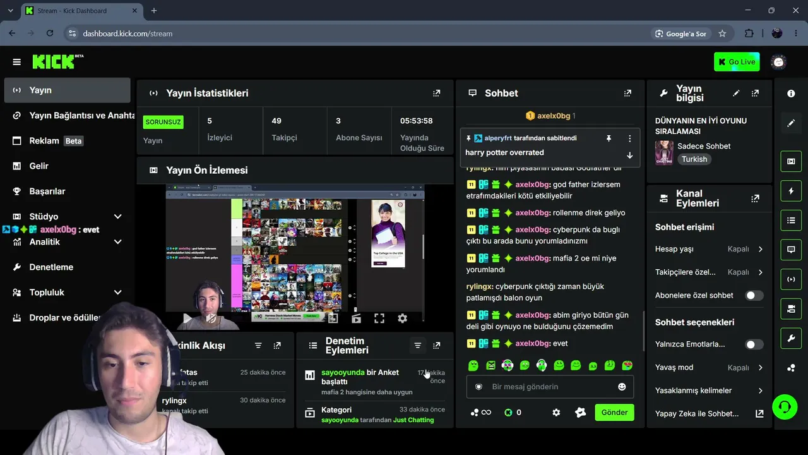Open the Chrome extensions puzzle icon

click(749, 33)
